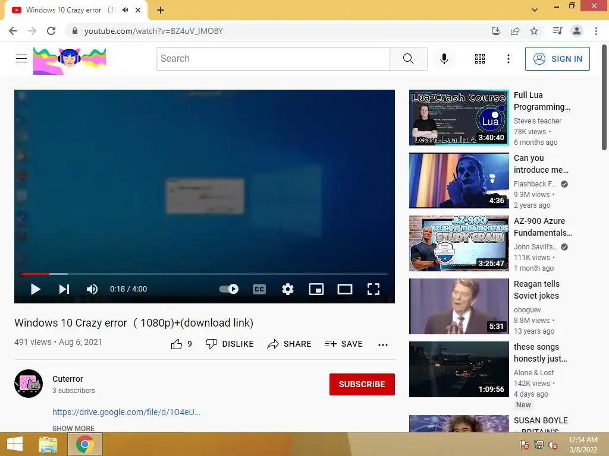This screenshot has height=456, width=609.
Task: Open the YouTube guide hamburger menu
Action: (x=21, y=59)
